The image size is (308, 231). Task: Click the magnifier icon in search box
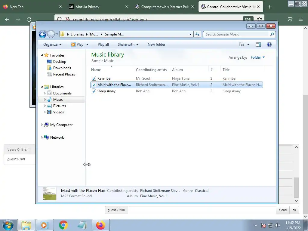click(272, 34)
